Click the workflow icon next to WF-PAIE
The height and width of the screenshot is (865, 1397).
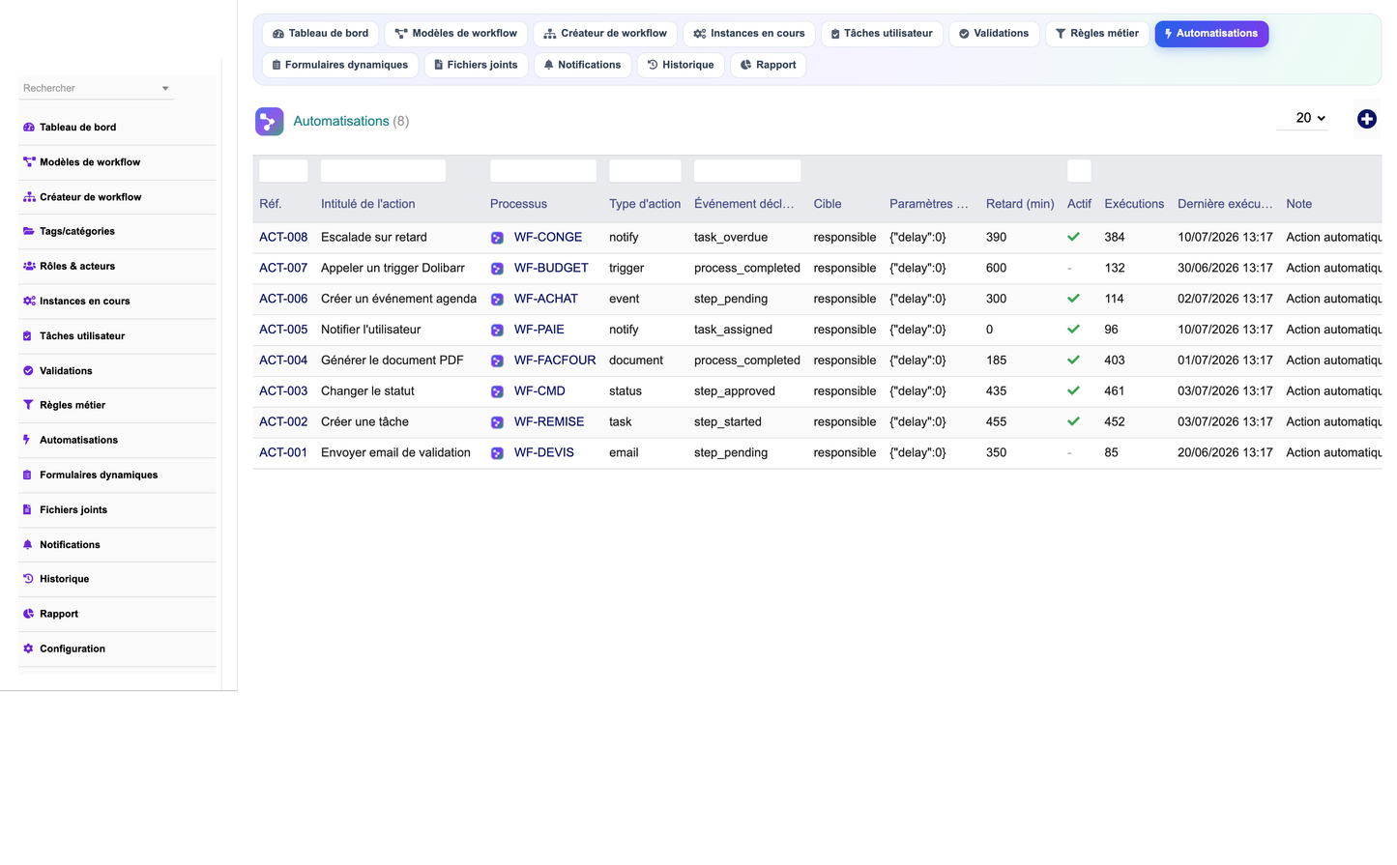click(497, 331)
